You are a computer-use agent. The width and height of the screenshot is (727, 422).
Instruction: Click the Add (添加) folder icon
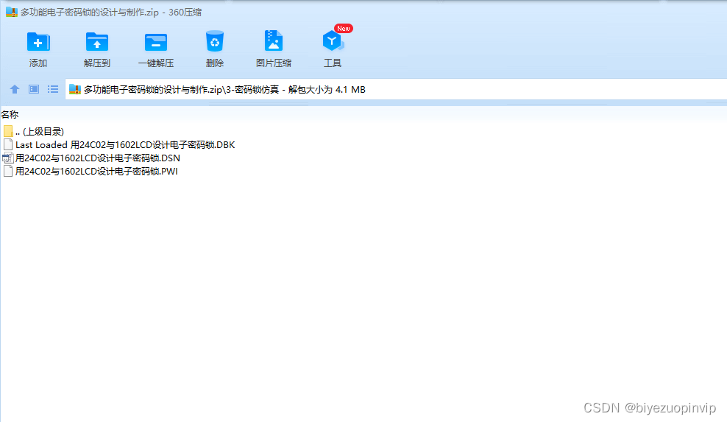38,42
